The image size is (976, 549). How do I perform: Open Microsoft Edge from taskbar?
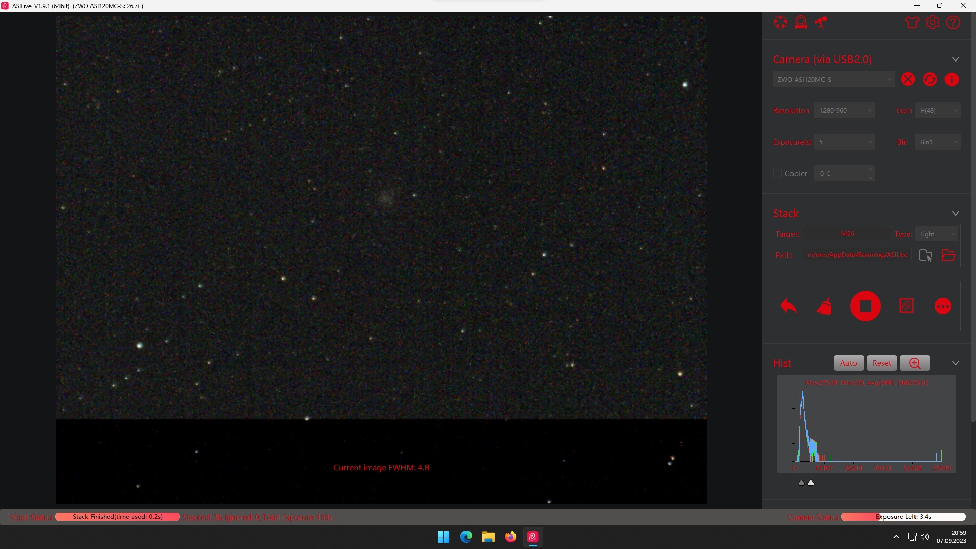[466, 537]
